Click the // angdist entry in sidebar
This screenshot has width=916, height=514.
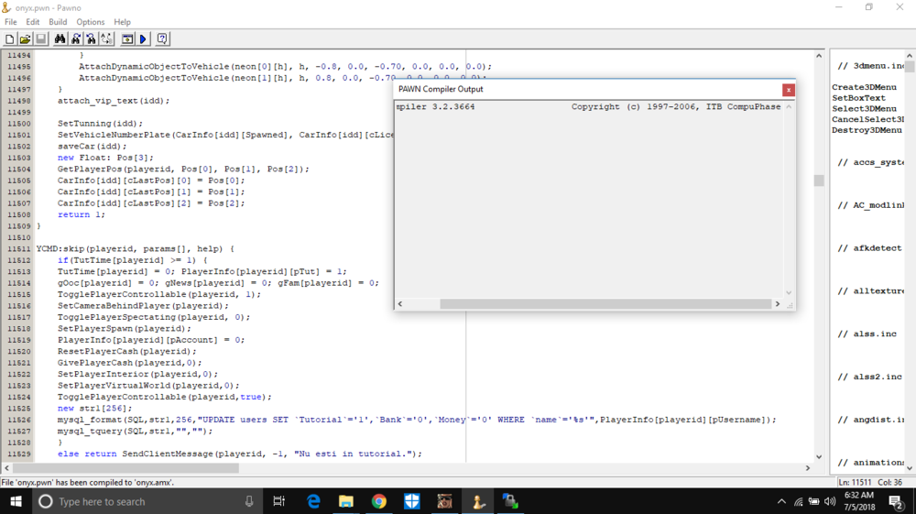pyautogui.click(x=870, y=420)
